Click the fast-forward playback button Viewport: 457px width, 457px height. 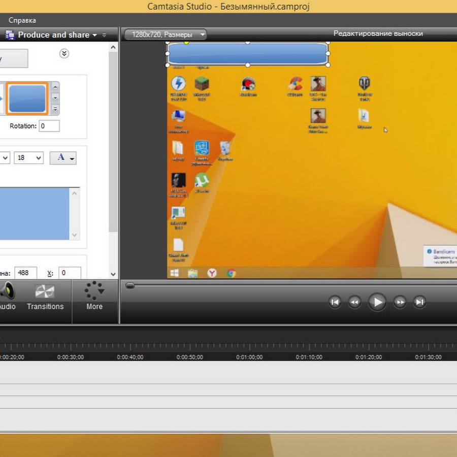coord(400,302)
